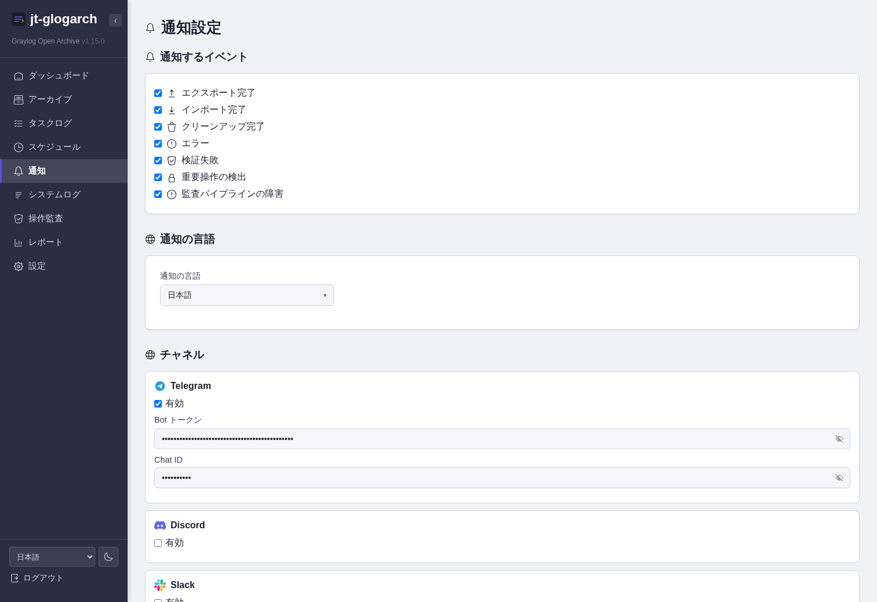877x602 pixels.
Task: Click into the Chat ID field
Action: click(x=502, y=478)
